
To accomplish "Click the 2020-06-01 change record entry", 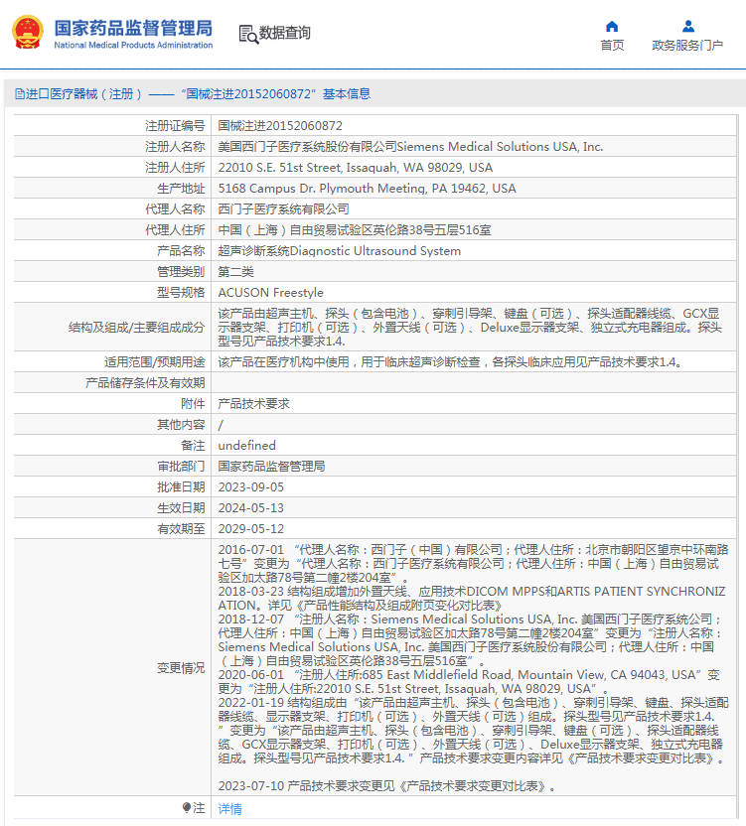I will coord(469,682).
